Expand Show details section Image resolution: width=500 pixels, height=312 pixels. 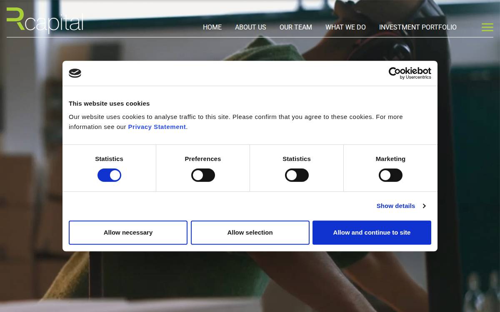coord(401,206)
